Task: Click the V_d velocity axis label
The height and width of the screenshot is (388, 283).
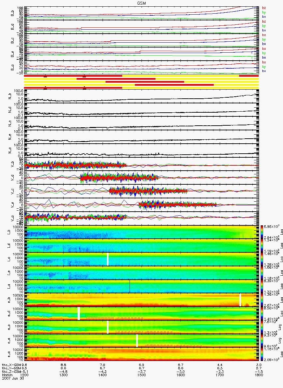Action: 12,178
